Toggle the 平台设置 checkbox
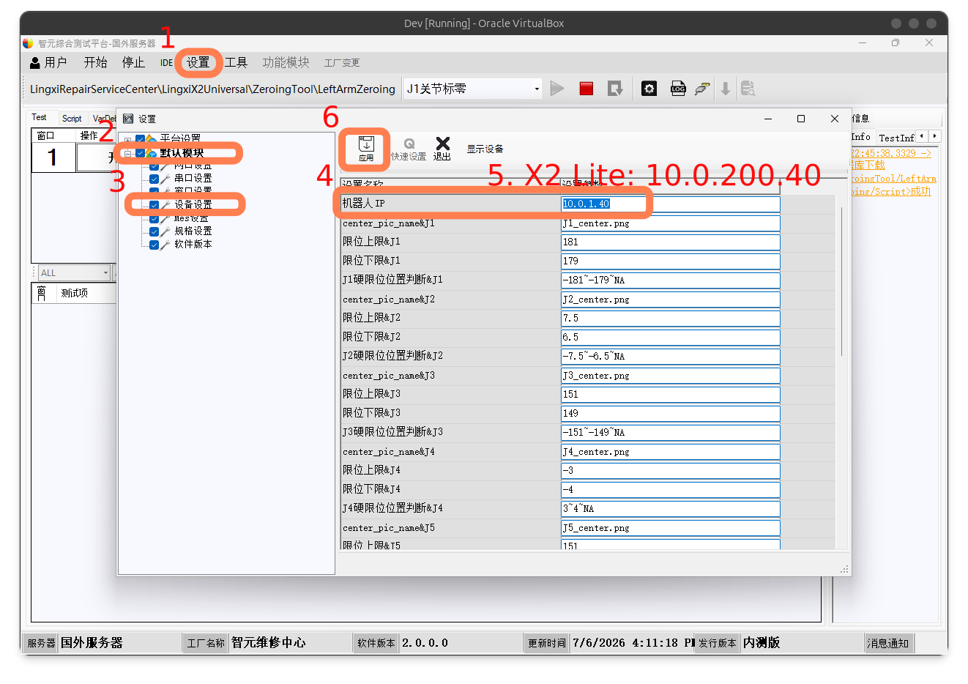Screen dimensions: 968x684 [x=140, y=139]
